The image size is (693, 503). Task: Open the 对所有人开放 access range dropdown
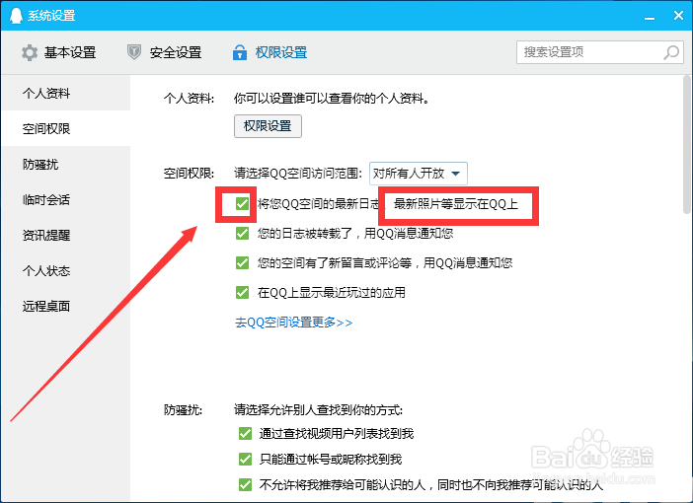point(419,174)
